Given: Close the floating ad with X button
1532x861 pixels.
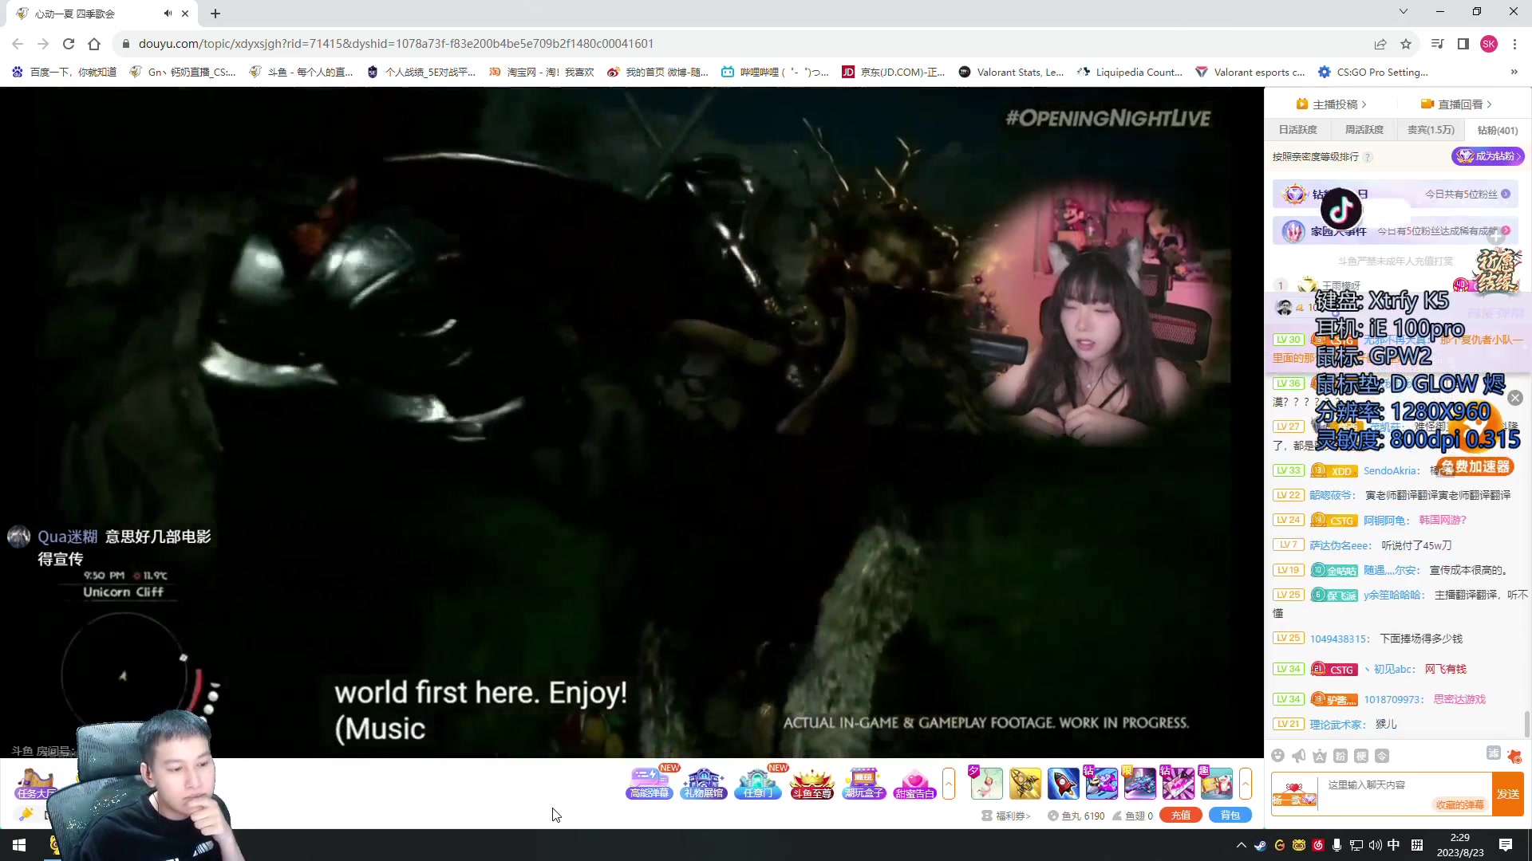Looking at the screenshot, I should (x=1515, y=398).
